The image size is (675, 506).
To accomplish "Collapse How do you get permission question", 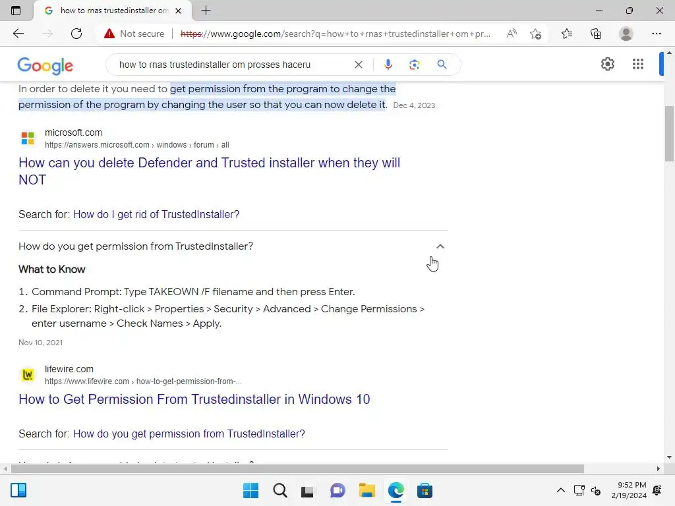I will pyautogui.click(x=440, y=246).
